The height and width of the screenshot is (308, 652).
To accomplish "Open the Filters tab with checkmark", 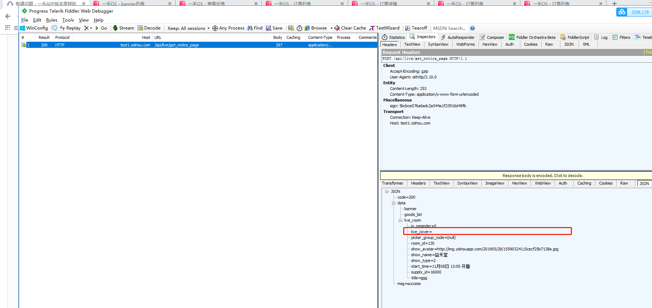I will click(622, 37).
